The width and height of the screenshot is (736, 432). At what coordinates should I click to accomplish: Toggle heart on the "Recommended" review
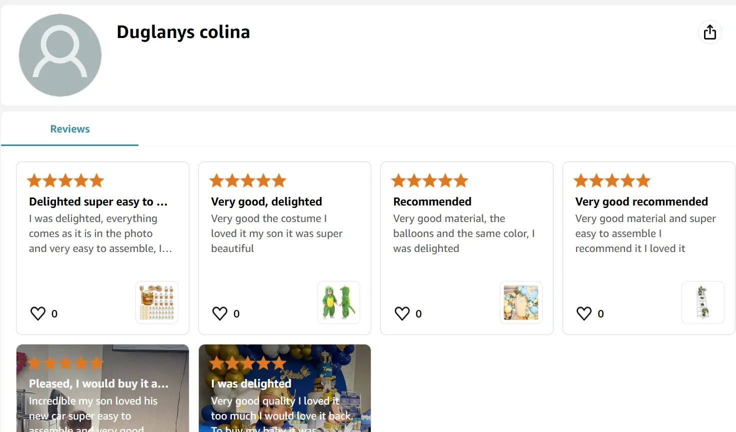(x=402, y=313)
